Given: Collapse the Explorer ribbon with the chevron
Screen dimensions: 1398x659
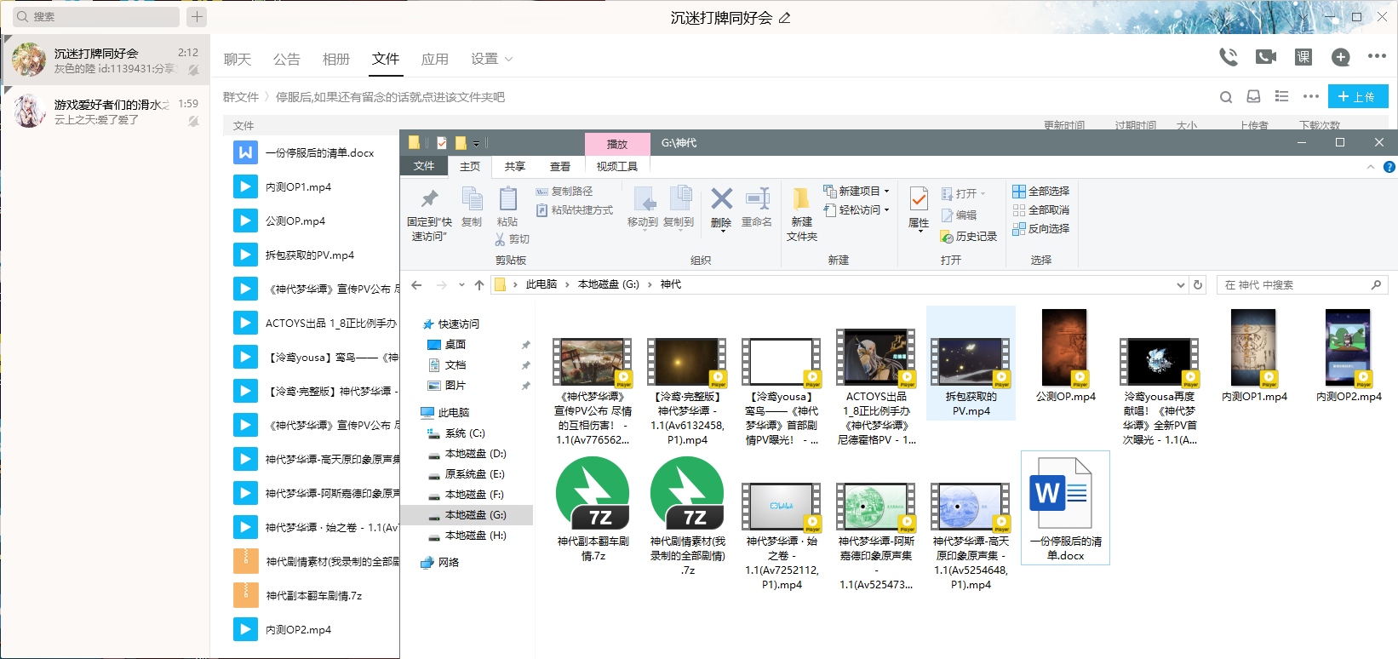Looking at the screenshot, I should [x=1371, y=167].
